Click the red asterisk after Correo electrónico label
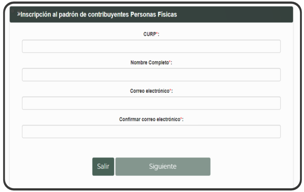The image size is (304, 192). 170,91
